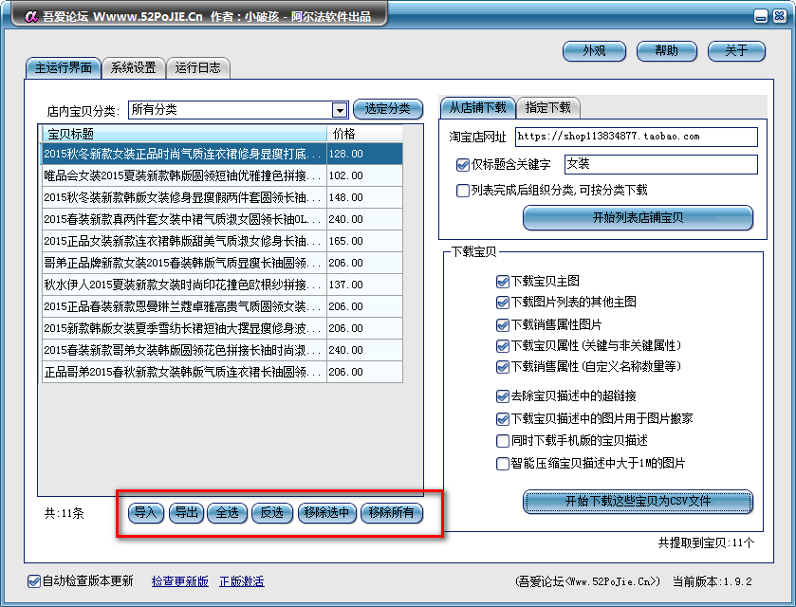
Task: Select row 2015秋冬新款女装正品时尚气质连衣裙
Action: click(x=222, y=154)
